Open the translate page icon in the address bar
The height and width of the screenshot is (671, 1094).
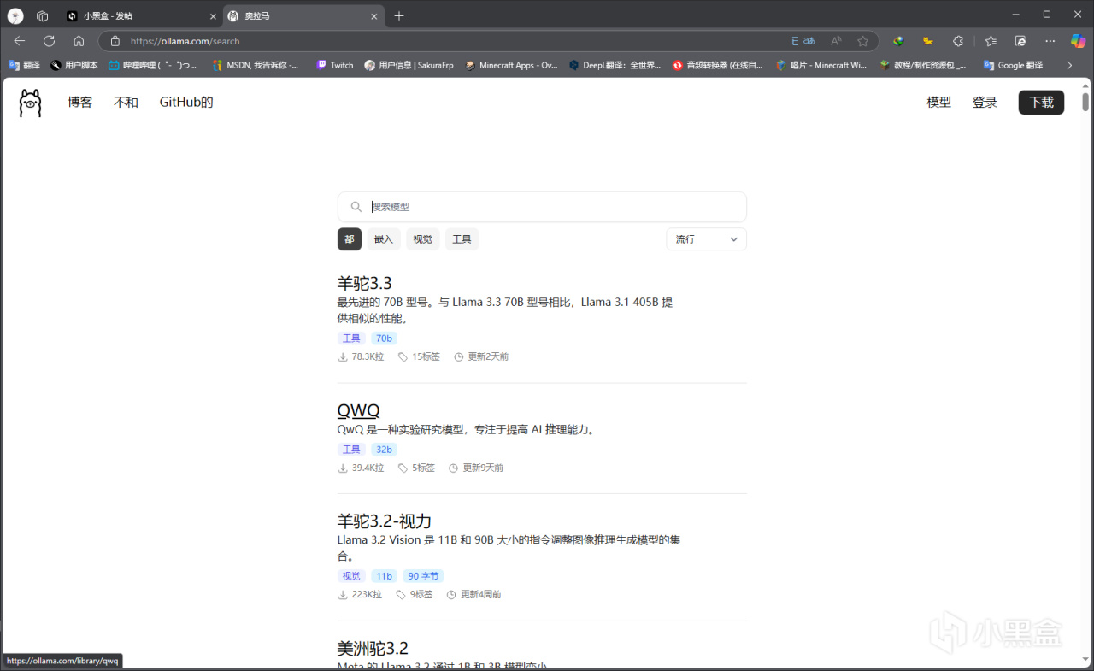point(803,41)
